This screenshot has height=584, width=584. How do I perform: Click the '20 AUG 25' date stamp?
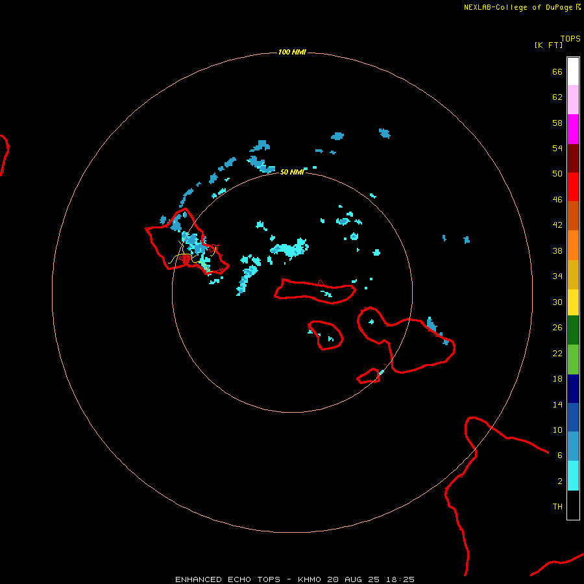[353, 579]
